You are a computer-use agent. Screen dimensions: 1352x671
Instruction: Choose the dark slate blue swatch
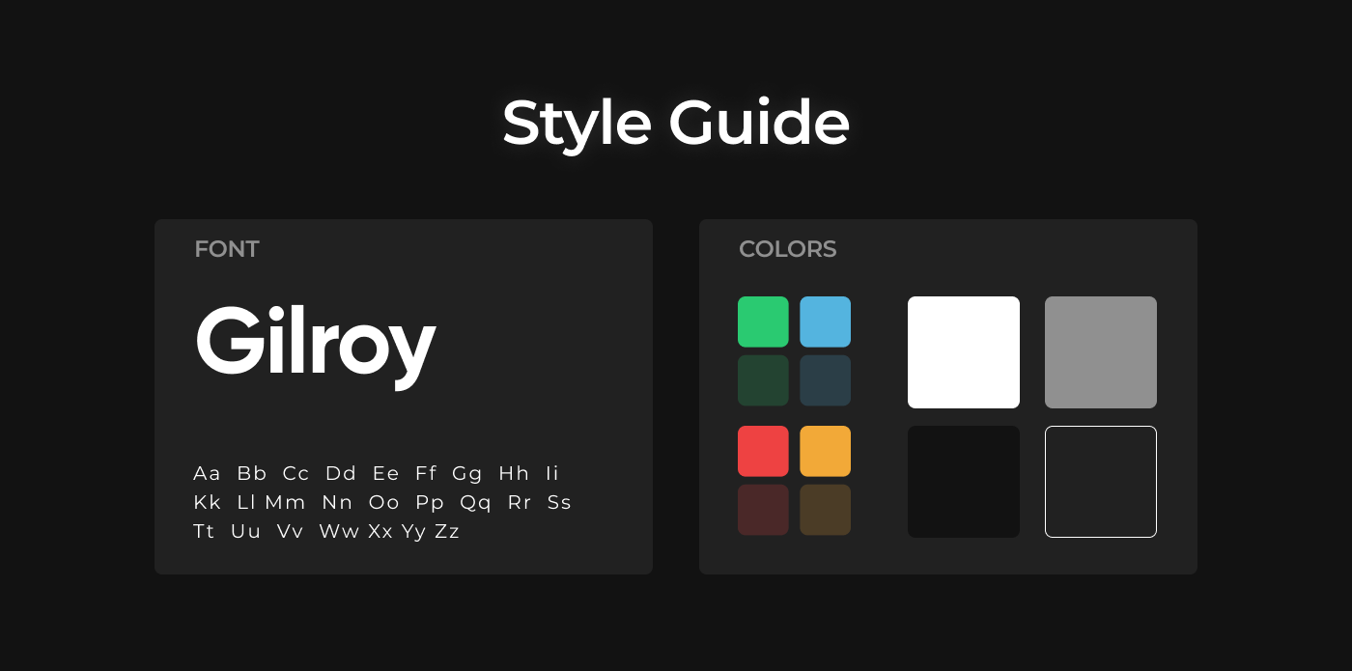[x=825, y=380]
